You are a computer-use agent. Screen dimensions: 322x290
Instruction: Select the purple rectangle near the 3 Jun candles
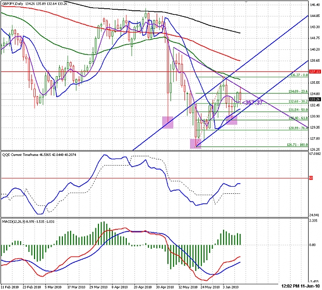[232, 120]
